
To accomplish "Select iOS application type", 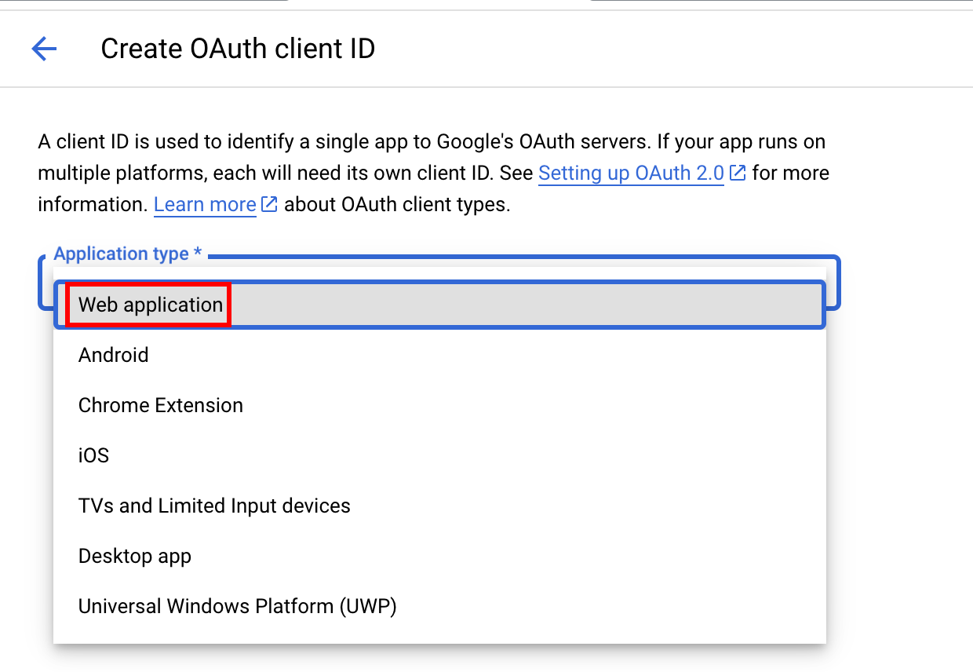I will point(93,455).
